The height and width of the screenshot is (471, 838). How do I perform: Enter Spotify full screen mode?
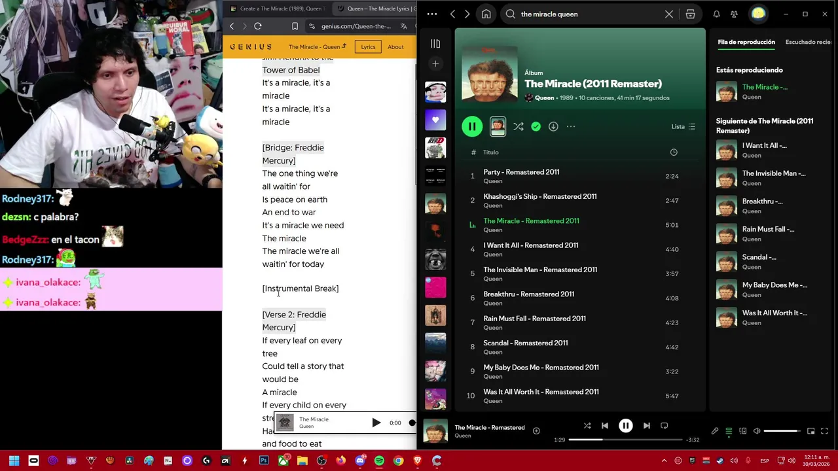pos(824,431)
